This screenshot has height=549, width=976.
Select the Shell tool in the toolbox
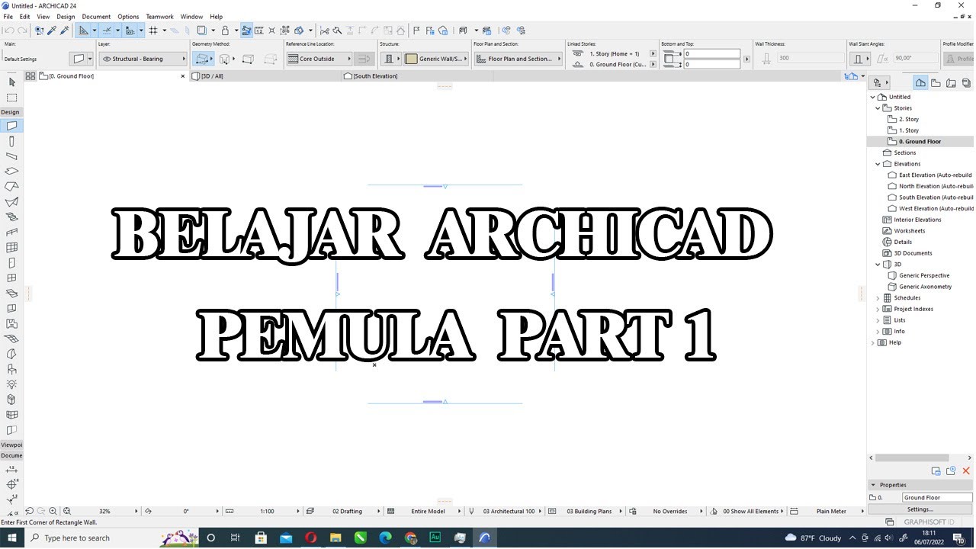(x=11, y=202)
